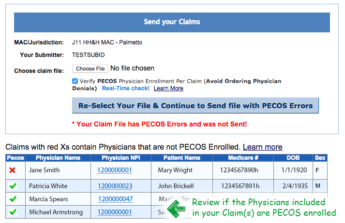
Task: Click green checkmark beside Patricia White
Action: point(13,186)
